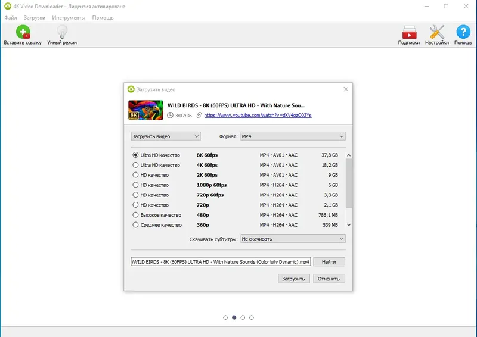Select plain 720p quality option
This screenshot has width=477, height=337.
click(x=135, y=205)
